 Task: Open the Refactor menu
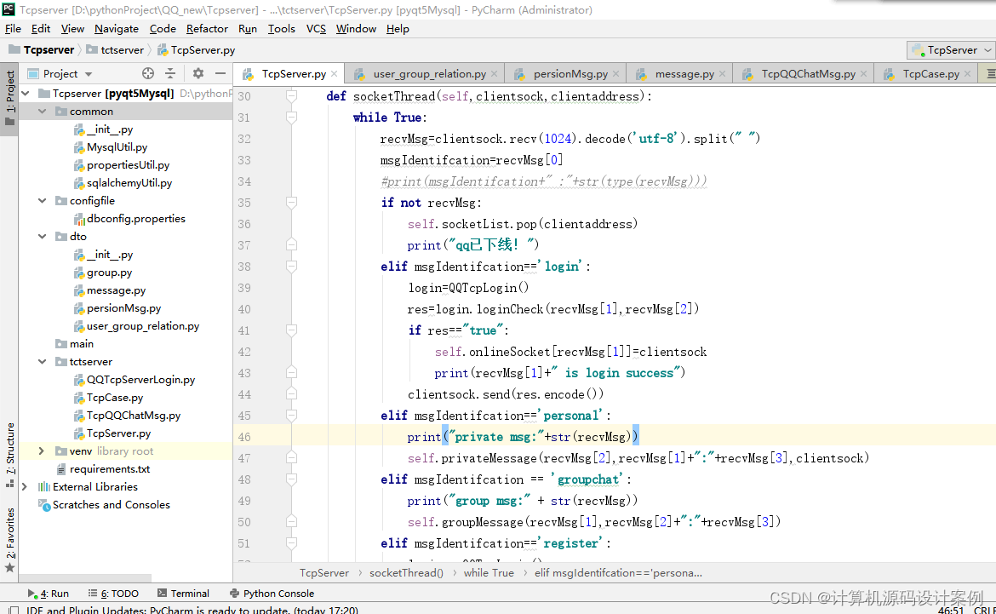click(x=207, y=29)
